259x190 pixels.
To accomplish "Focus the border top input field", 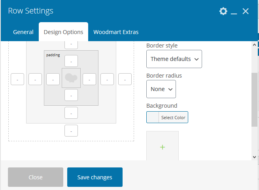I will (71, 45).
